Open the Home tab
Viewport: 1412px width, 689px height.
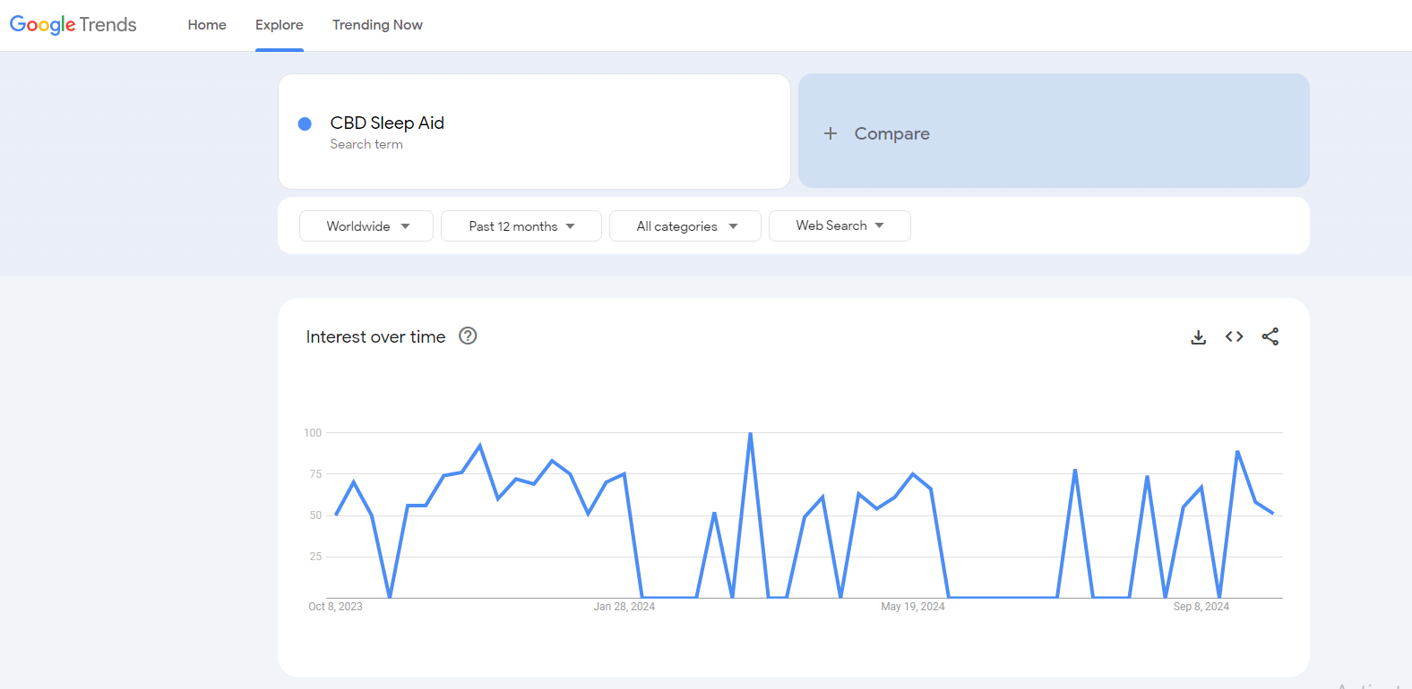[x=207, y=25]
